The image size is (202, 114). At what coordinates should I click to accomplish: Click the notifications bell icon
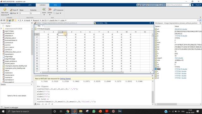click(193, 5)
